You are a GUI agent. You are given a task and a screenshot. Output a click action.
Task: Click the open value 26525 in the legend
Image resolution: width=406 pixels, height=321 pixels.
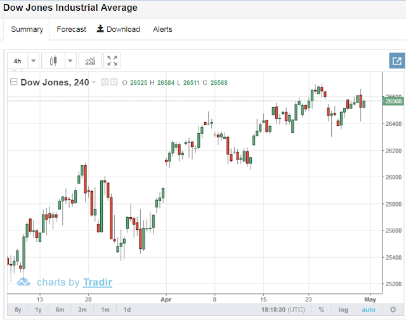[138, 83]
